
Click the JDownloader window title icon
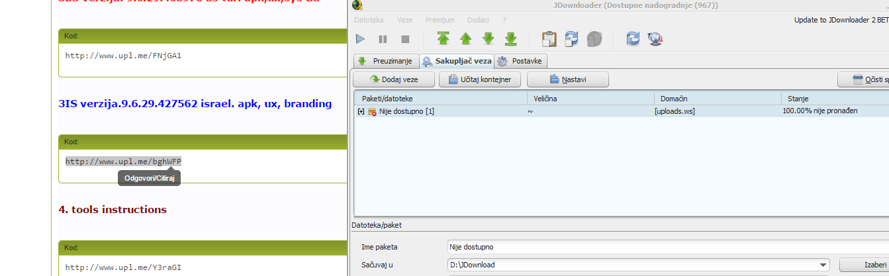[357, 5]
